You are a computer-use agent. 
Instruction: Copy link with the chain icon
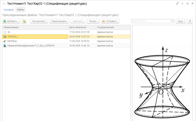[177, 4]
